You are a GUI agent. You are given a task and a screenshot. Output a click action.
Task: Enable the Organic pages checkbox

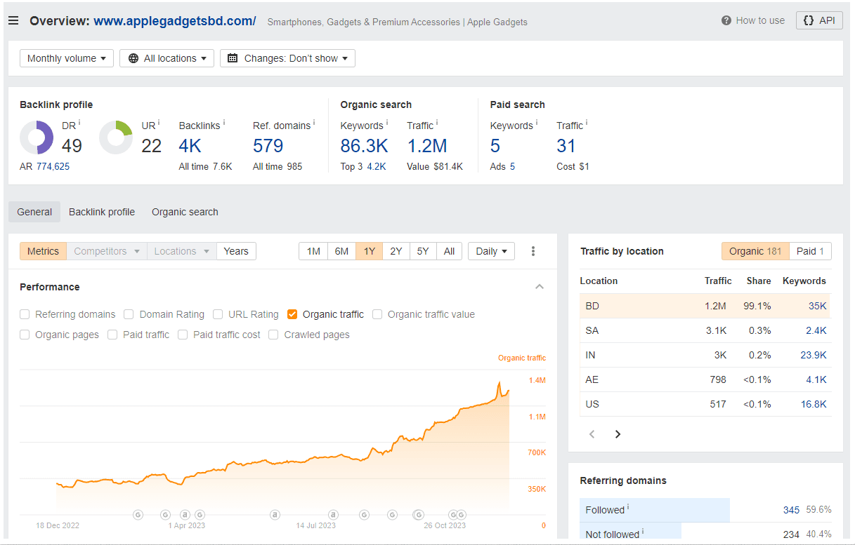[25, 335]
